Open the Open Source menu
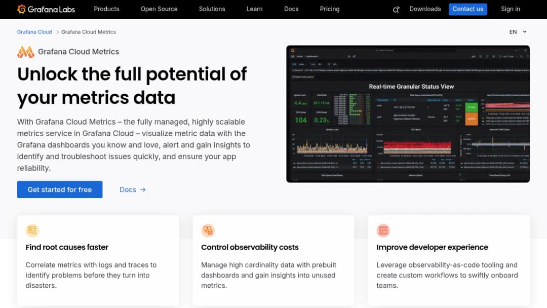 159,9
